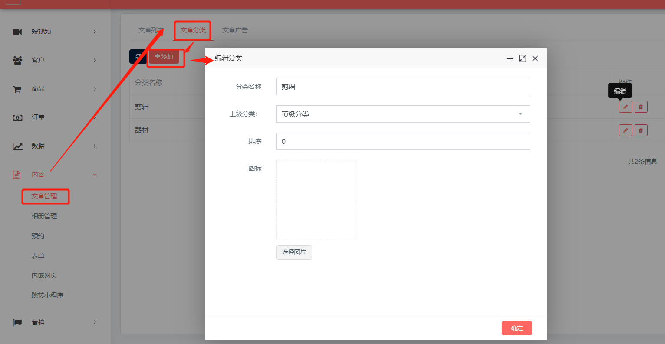Screen dimensions: 665x344
Task: Expand the 客户 sidebar chevron
Action: point(95,60)
